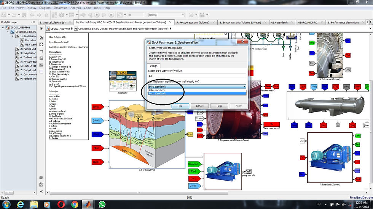The width and height of the screenshot is (373, 209).
Task: Click OK in Block Parameters dialog
Action: (x=180, y=106)
